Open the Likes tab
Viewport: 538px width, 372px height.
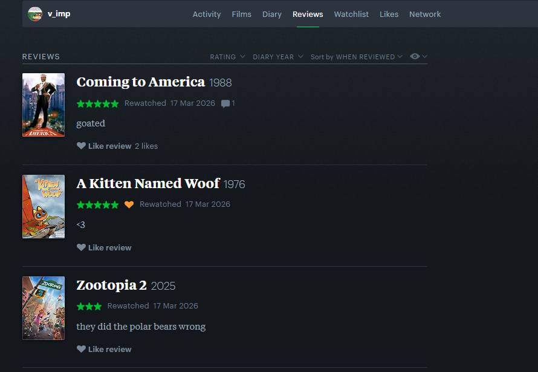click(389, 15)
